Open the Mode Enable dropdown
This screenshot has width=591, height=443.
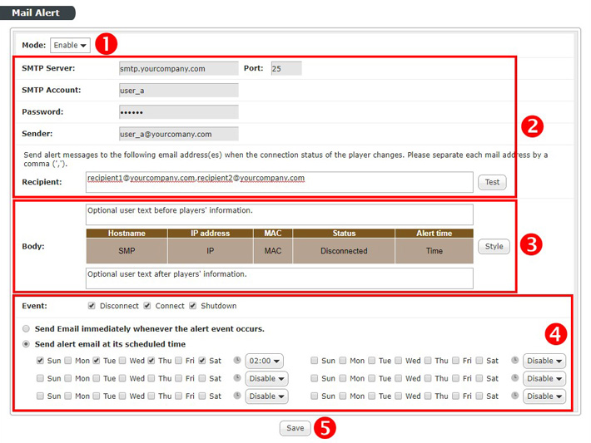(x=70, y=45)
